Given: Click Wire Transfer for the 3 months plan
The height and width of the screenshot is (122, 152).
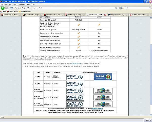Looking at the screenshot, I should [103, 91].
